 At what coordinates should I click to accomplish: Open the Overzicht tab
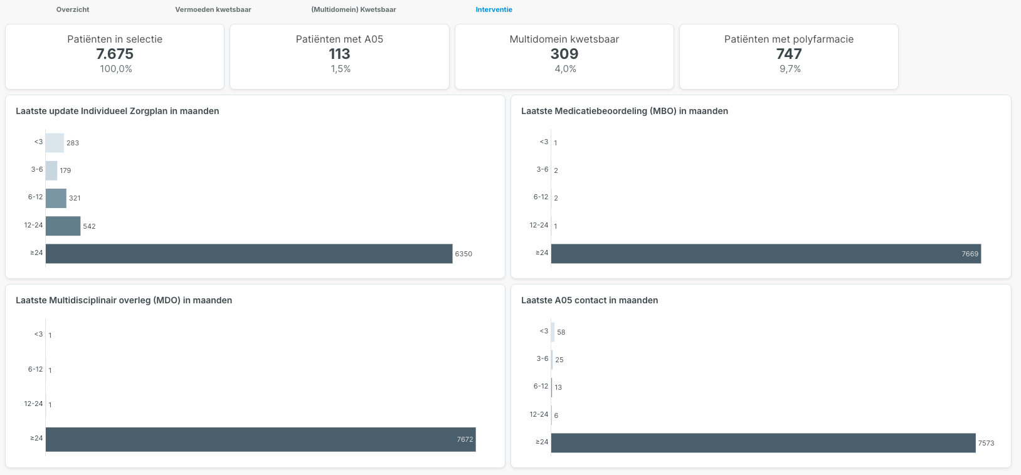pos(73,9)
